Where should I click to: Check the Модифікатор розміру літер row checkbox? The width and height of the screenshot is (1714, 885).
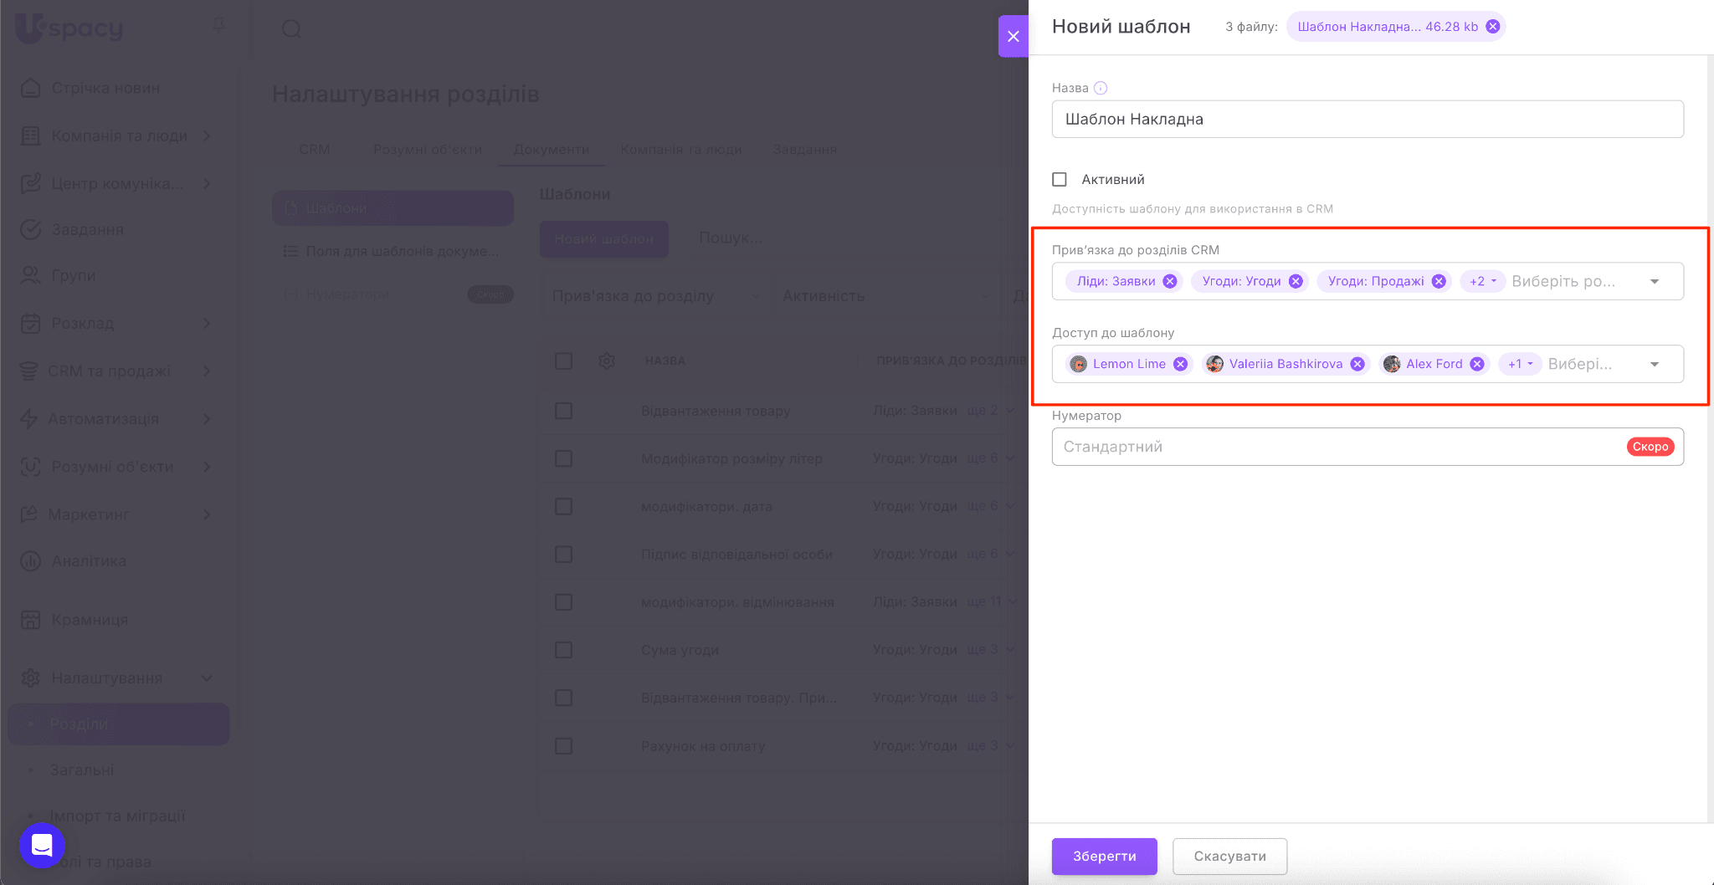[564, 458]
